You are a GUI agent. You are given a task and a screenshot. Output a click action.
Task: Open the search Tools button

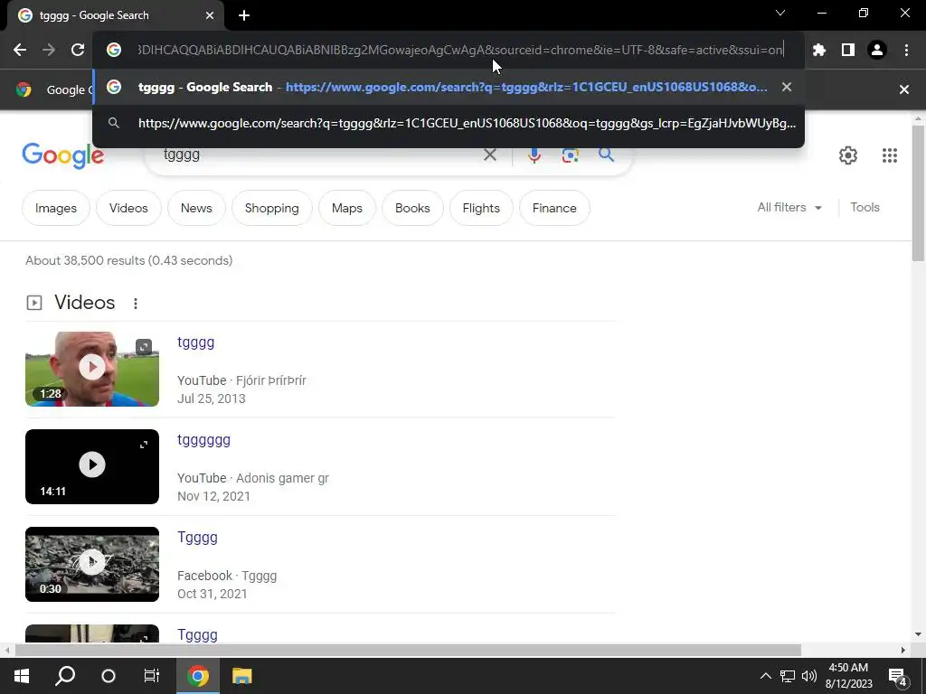tap(865, 207)
